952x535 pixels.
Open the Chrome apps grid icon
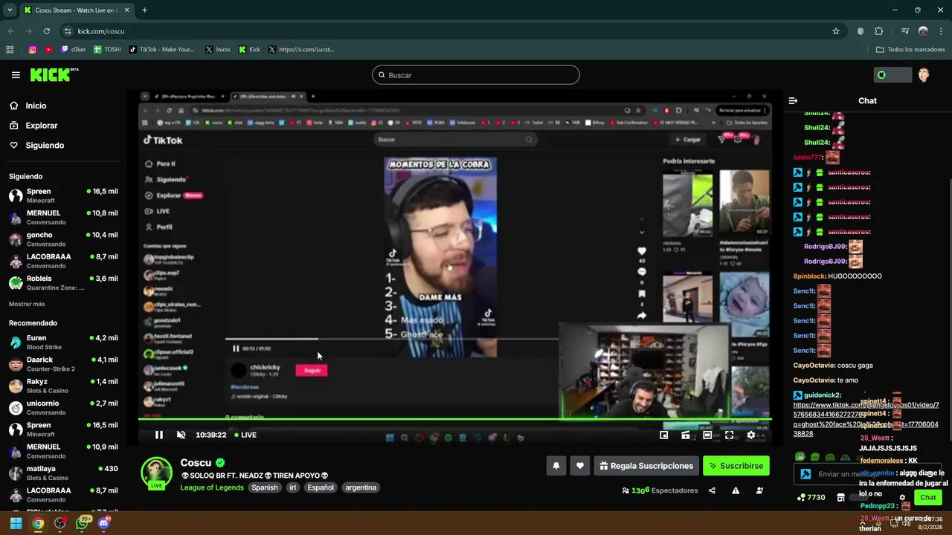(10, 50)
